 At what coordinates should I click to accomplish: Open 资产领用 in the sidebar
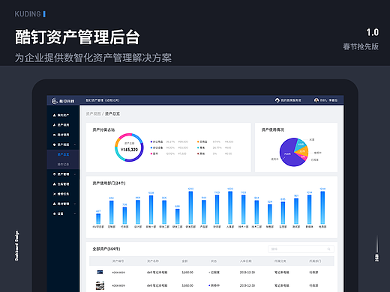pos(61,125)
